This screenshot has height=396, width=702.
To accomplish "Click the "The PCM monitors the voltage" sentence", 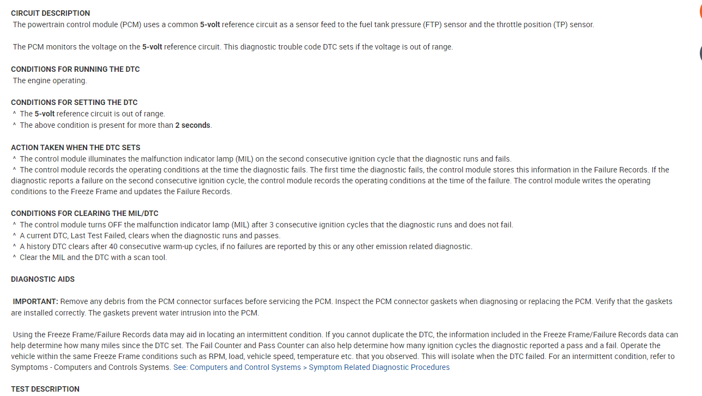I will [233, 47].
